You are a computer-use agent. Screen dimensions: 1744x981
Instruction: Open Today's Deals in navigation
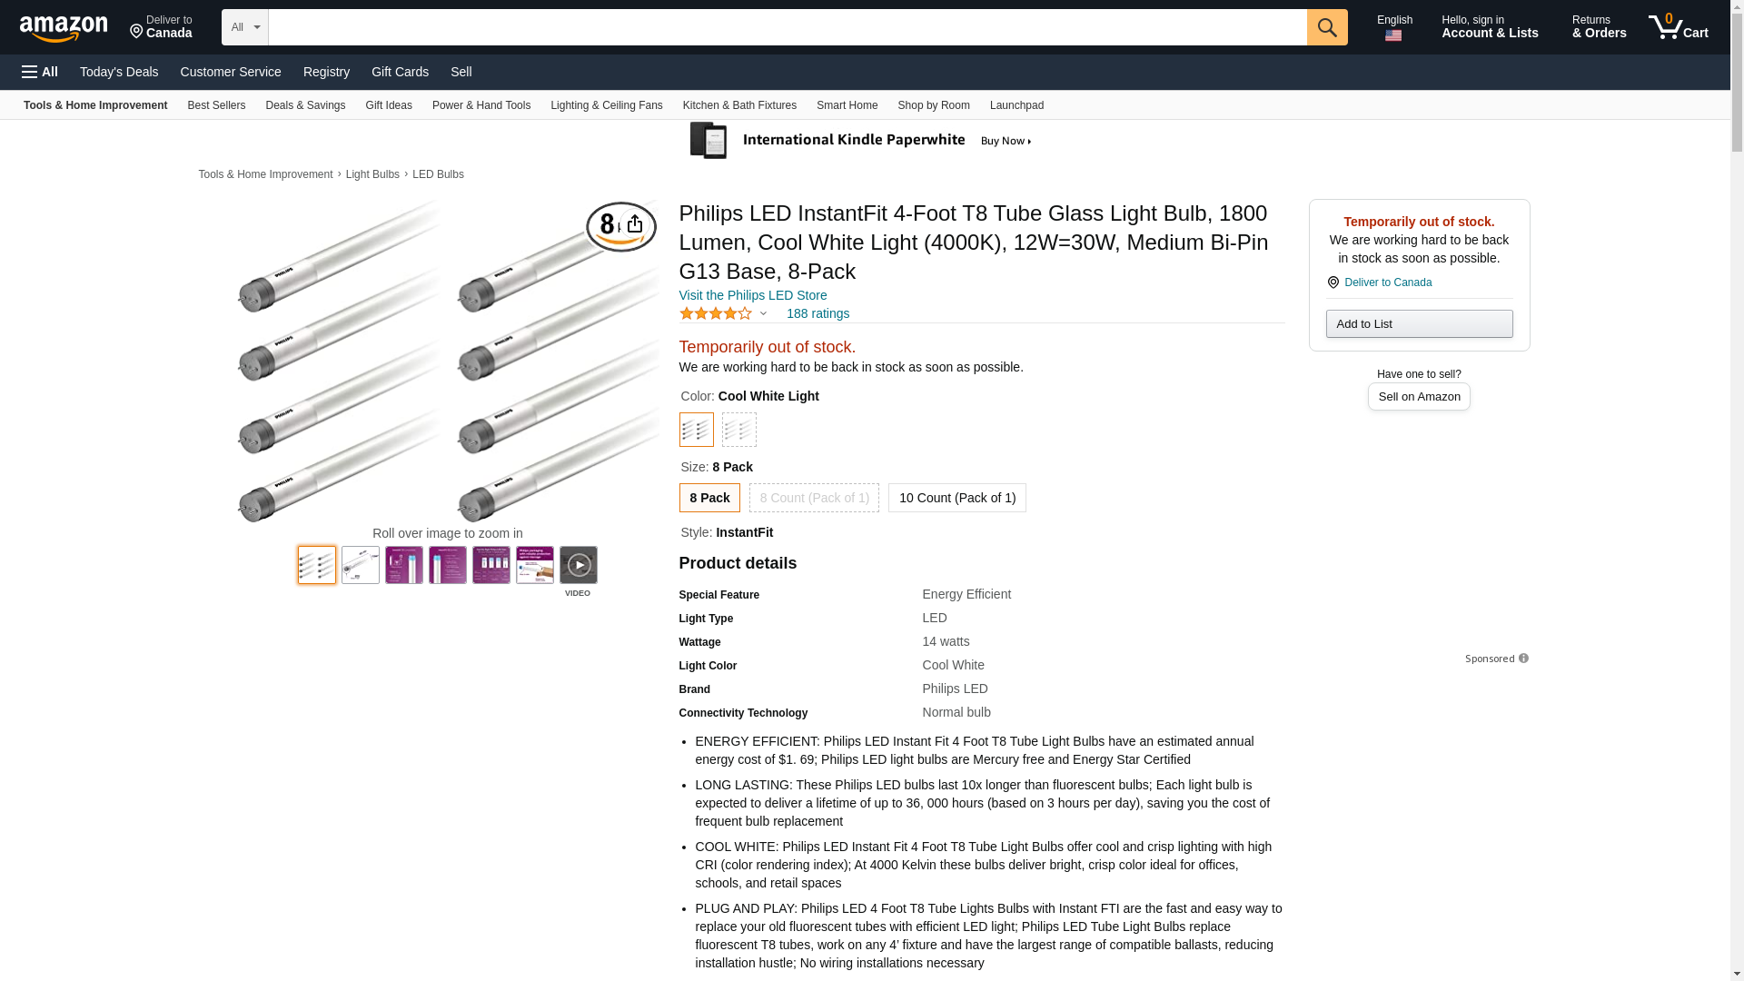119,72
